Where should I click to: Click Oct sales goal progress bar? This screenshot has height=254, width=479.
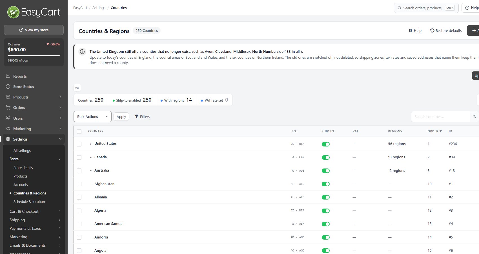coord(34,56)
